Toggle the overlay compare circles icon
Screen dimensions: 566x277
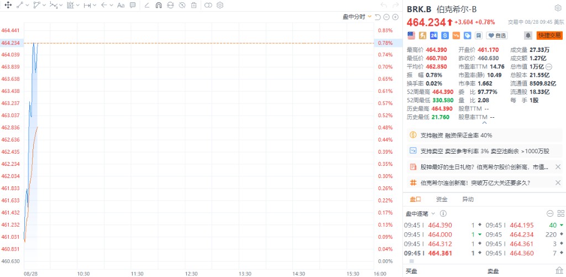click(x=208, y=6)
